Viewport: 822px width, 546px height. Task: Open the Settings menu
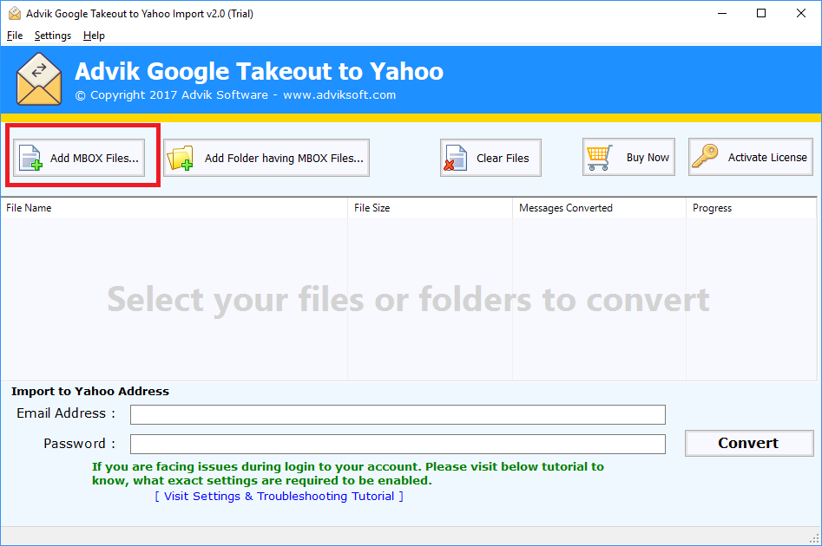tap(52, 36)
